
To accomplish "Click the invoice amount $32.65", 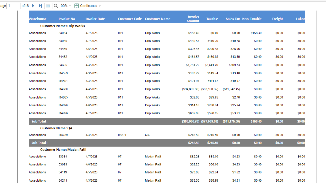I will point(195,97).
